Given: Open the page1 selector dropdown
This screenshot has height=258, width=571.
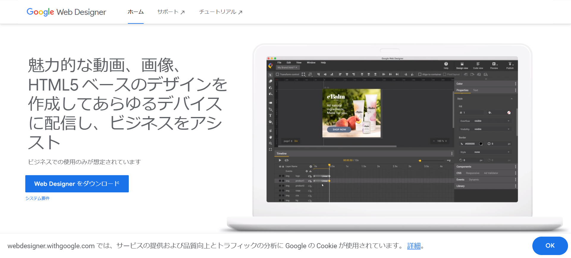Looking at the screenshot, I should [x=288, y=141].
